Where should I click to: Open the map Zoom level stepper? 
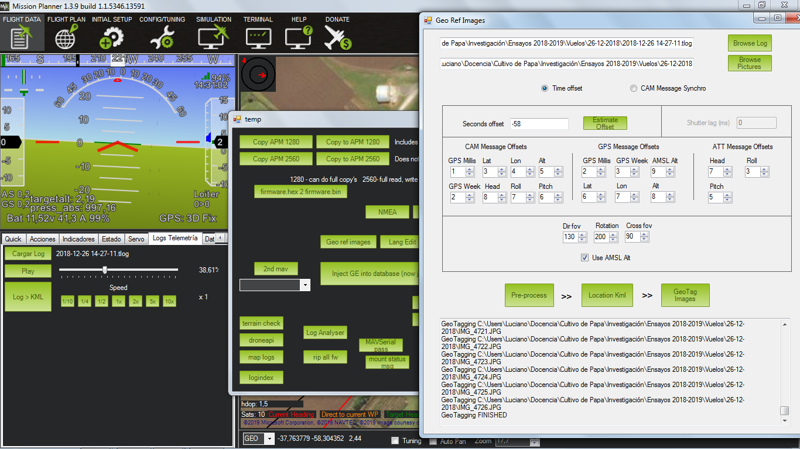[x=535, y=441]
